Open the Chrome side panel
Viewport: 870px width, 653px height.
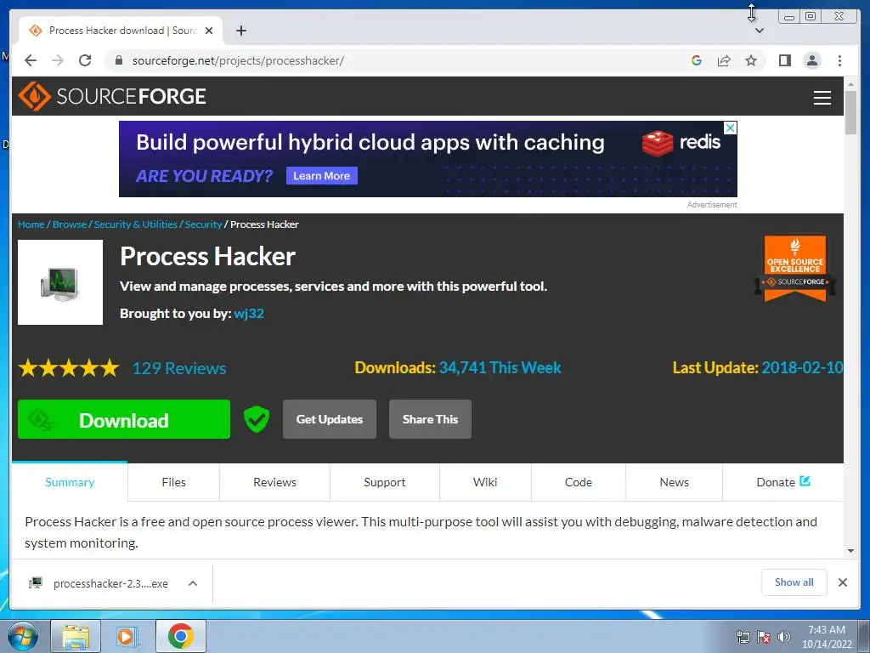click(784, 60)
